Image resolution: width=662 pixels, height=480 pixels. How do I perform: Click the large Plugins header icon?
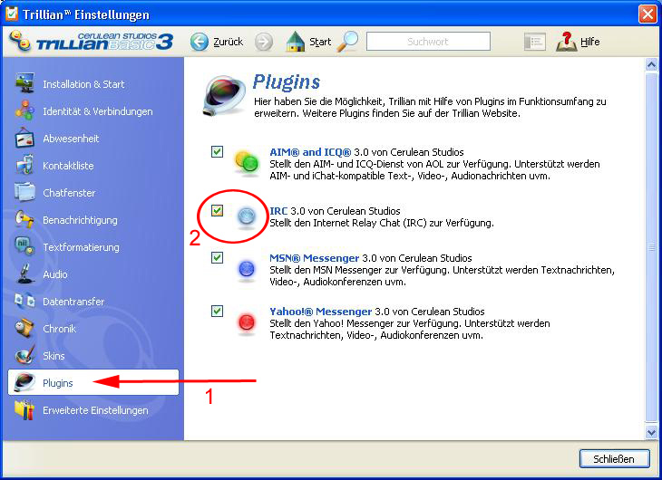(x=223, y=96)
